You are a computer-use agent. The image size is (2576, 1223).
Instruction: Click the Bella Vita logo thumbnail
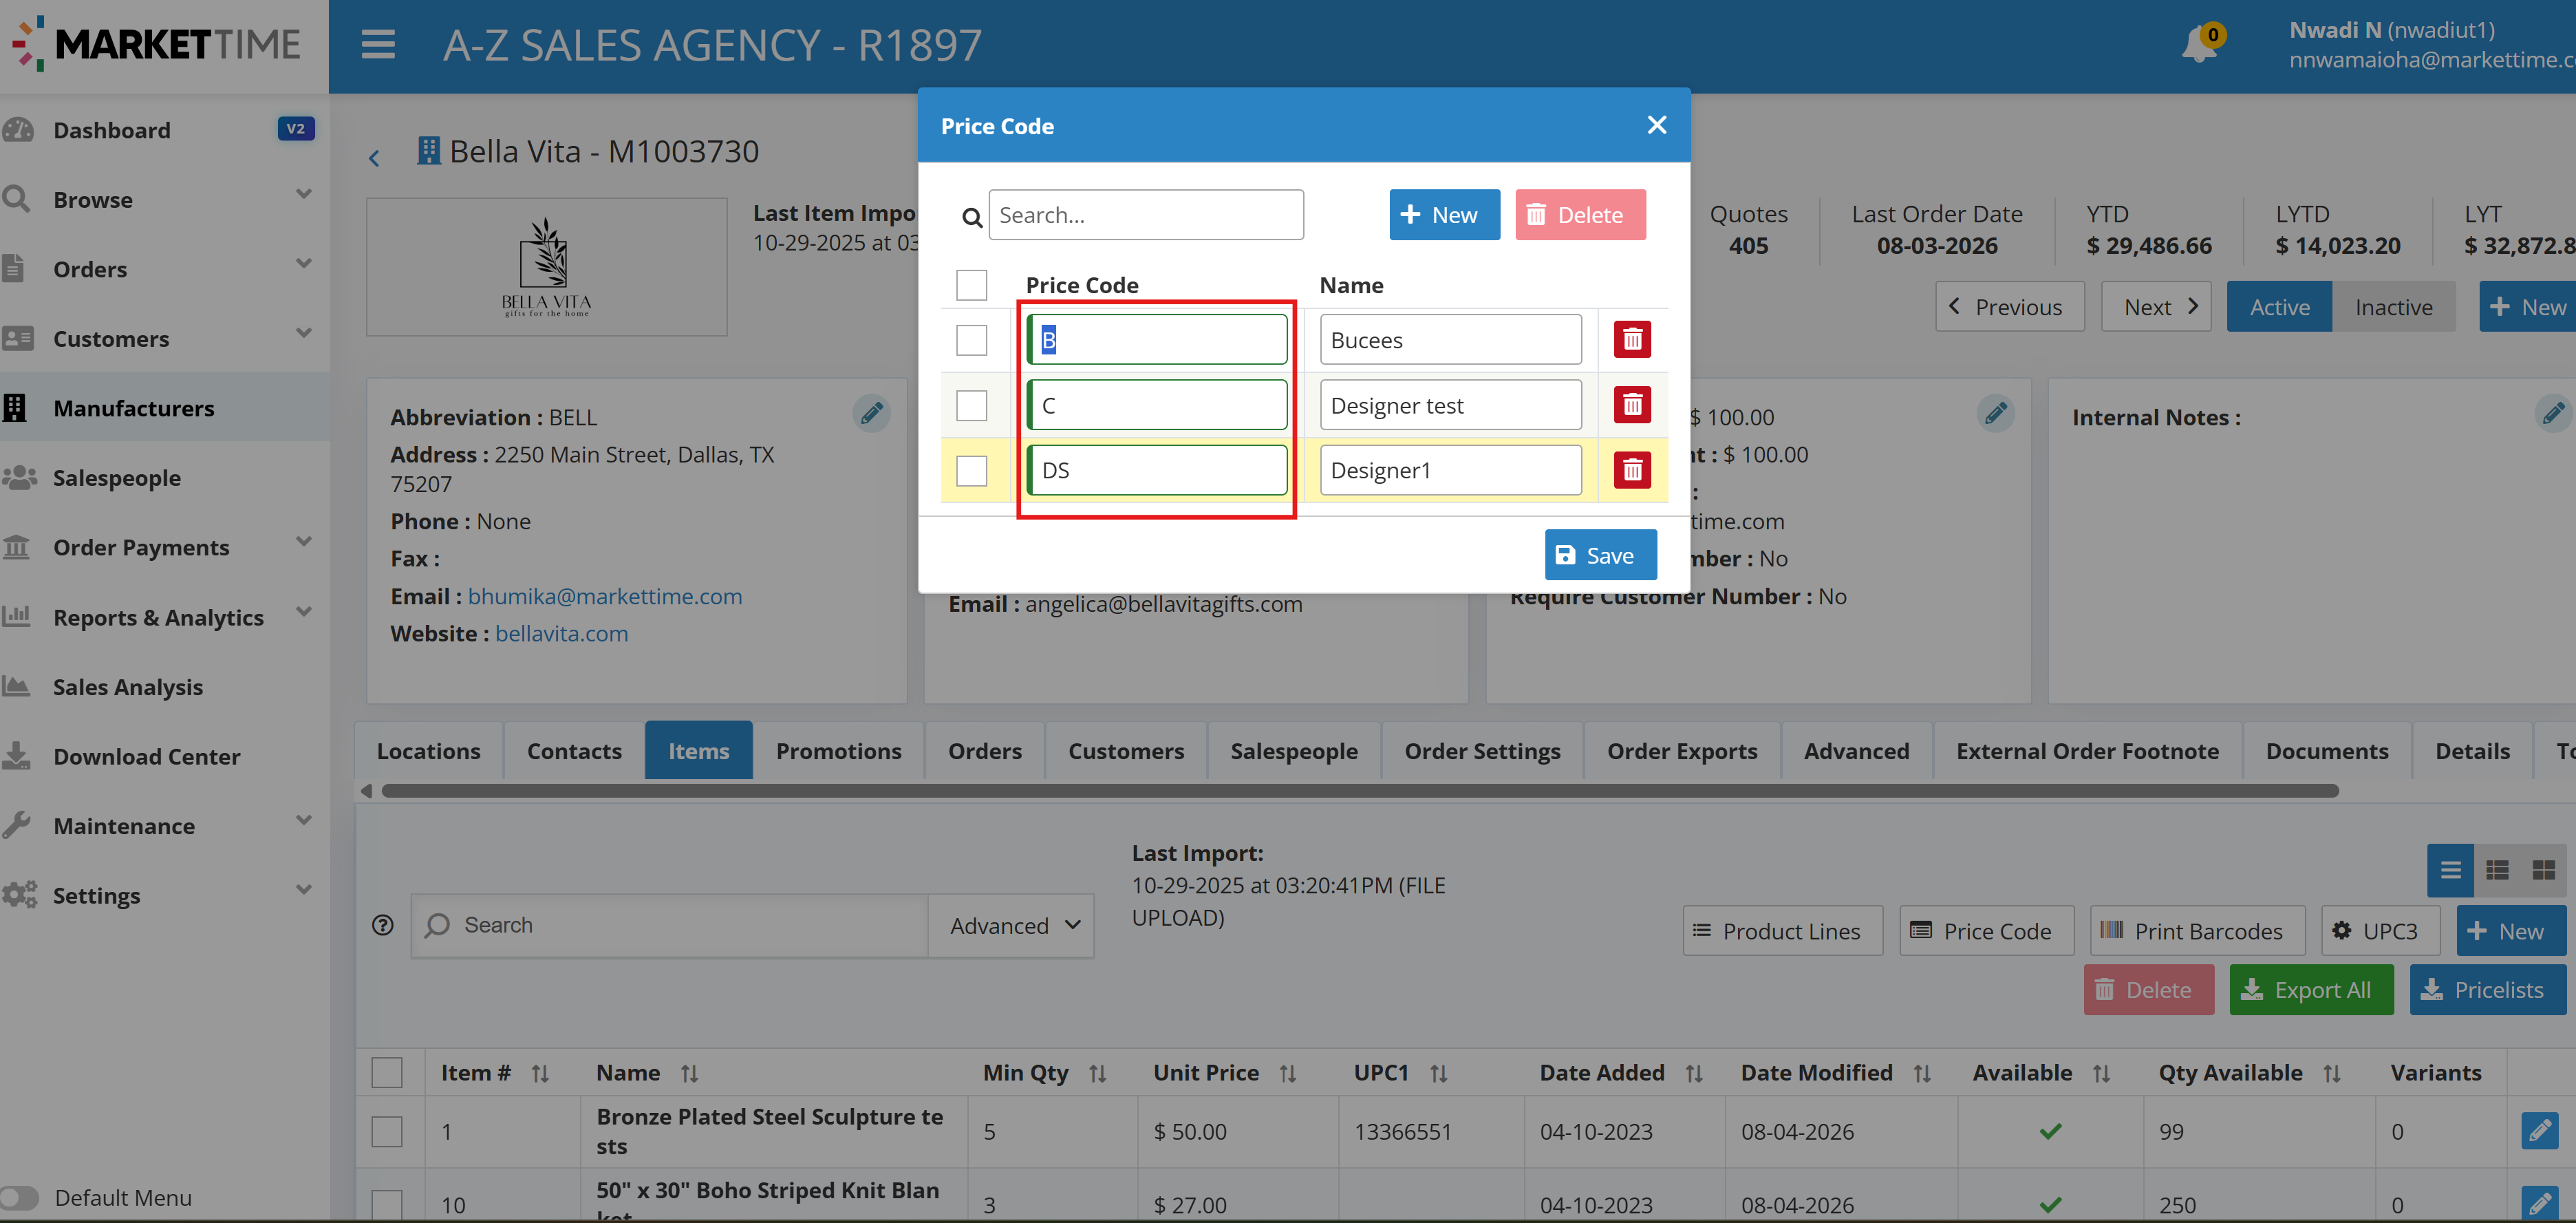547,267
